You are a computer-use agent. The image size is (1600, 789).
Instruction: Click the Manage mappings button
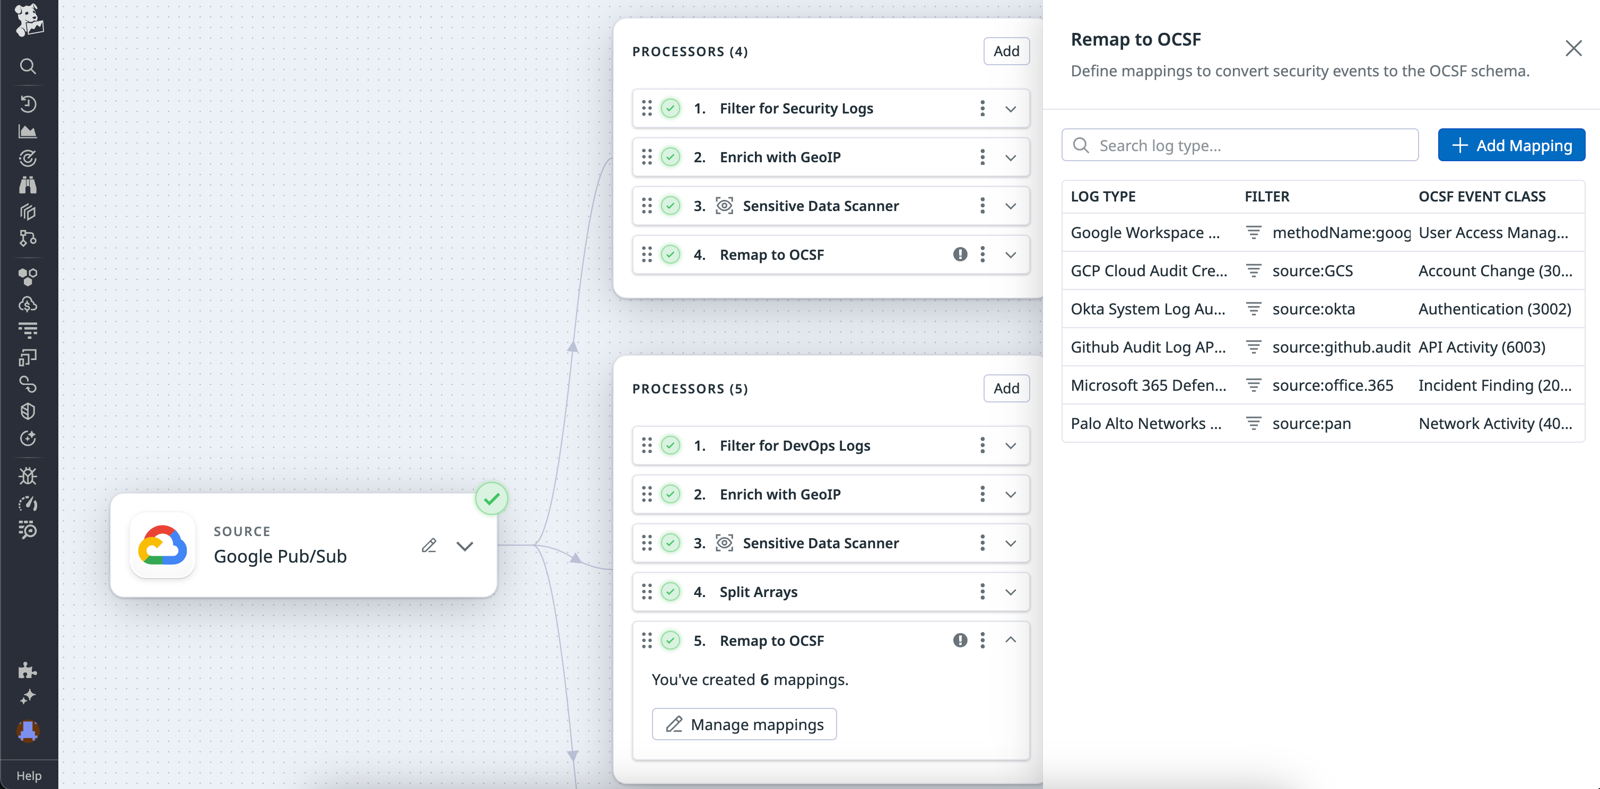[743, 724]
